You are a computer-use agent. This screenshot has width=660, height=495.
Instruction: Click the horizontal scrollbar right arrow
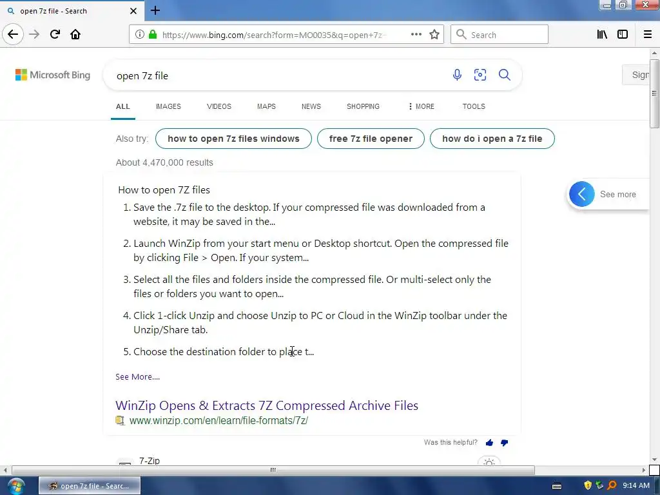[x=644, y=470]
